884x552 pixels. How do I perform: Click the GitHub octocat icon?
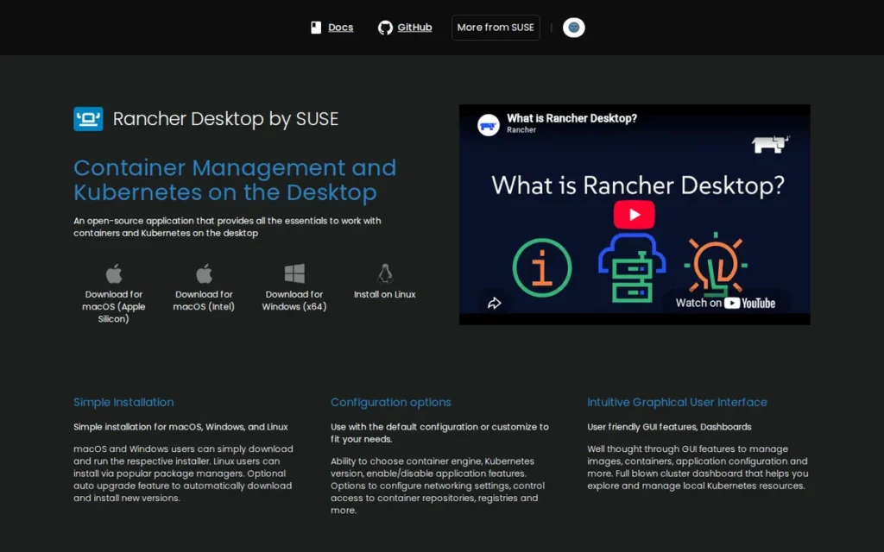click(385, 28)
